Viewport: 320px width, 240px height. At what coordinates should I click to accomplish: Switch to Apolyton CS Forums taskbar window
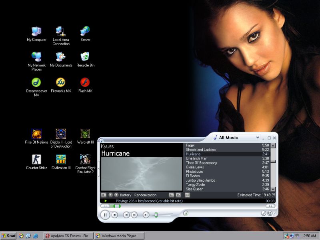68,236
